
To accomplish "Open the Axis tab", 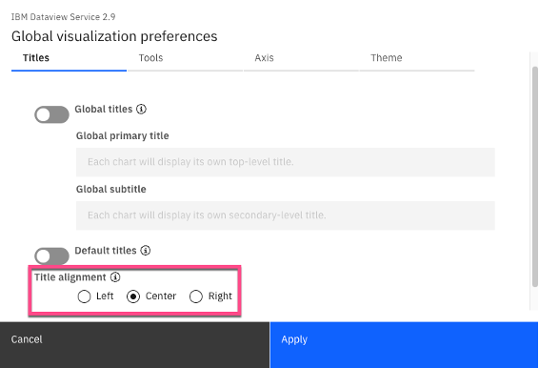I will coord(301,58).
